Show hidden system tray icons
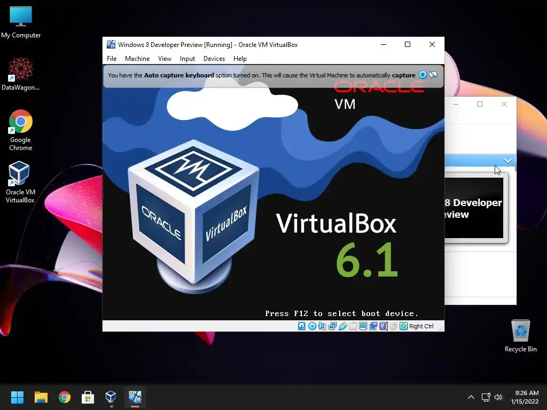Image resolution: width=547 pixels, height=410 pixels. click(x=471, y=397)
